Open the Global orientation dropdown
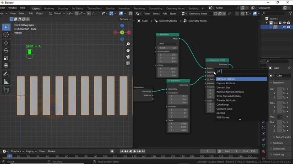293x164 pixels. pos(57,13)
